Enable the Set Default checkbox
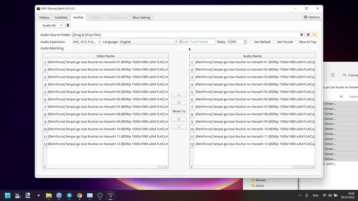This screenshot has height=201, width=358. click(251, 42)
